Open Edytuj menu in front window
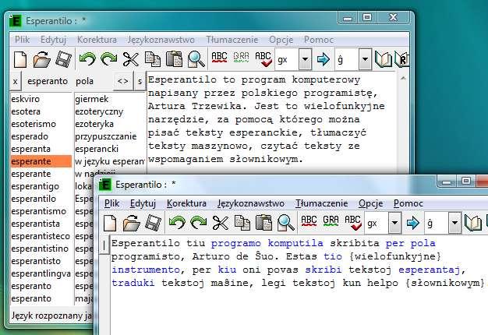This screenshot has width=488, height=335. (x=143, y=203)
